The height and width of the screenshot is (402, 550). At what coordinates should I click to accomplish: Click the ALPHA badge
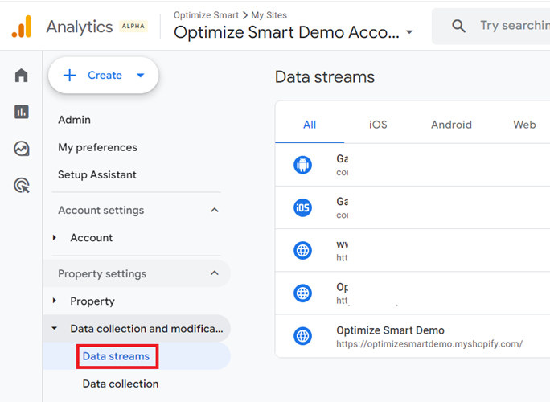pyautogui.click(x=133, y=27)
